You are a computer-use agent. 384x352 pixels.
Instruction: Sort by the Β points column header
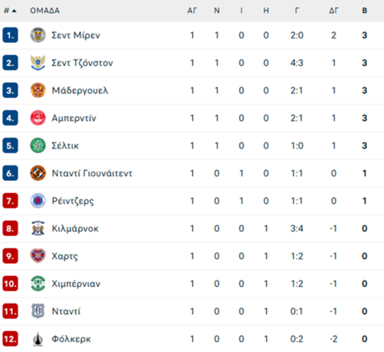tap(364, 11)
